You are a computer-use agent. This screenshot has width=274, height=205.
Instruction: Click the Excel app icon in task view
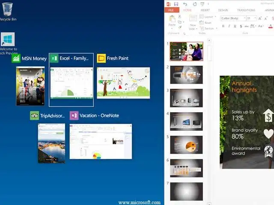[x=54, y=58]
